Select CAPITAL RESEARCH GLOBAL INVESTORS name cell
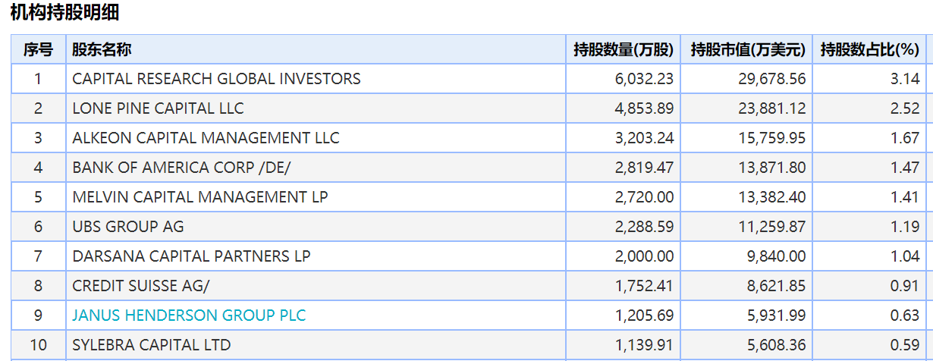The image size is (933, 361). click(x=316, y=79)
